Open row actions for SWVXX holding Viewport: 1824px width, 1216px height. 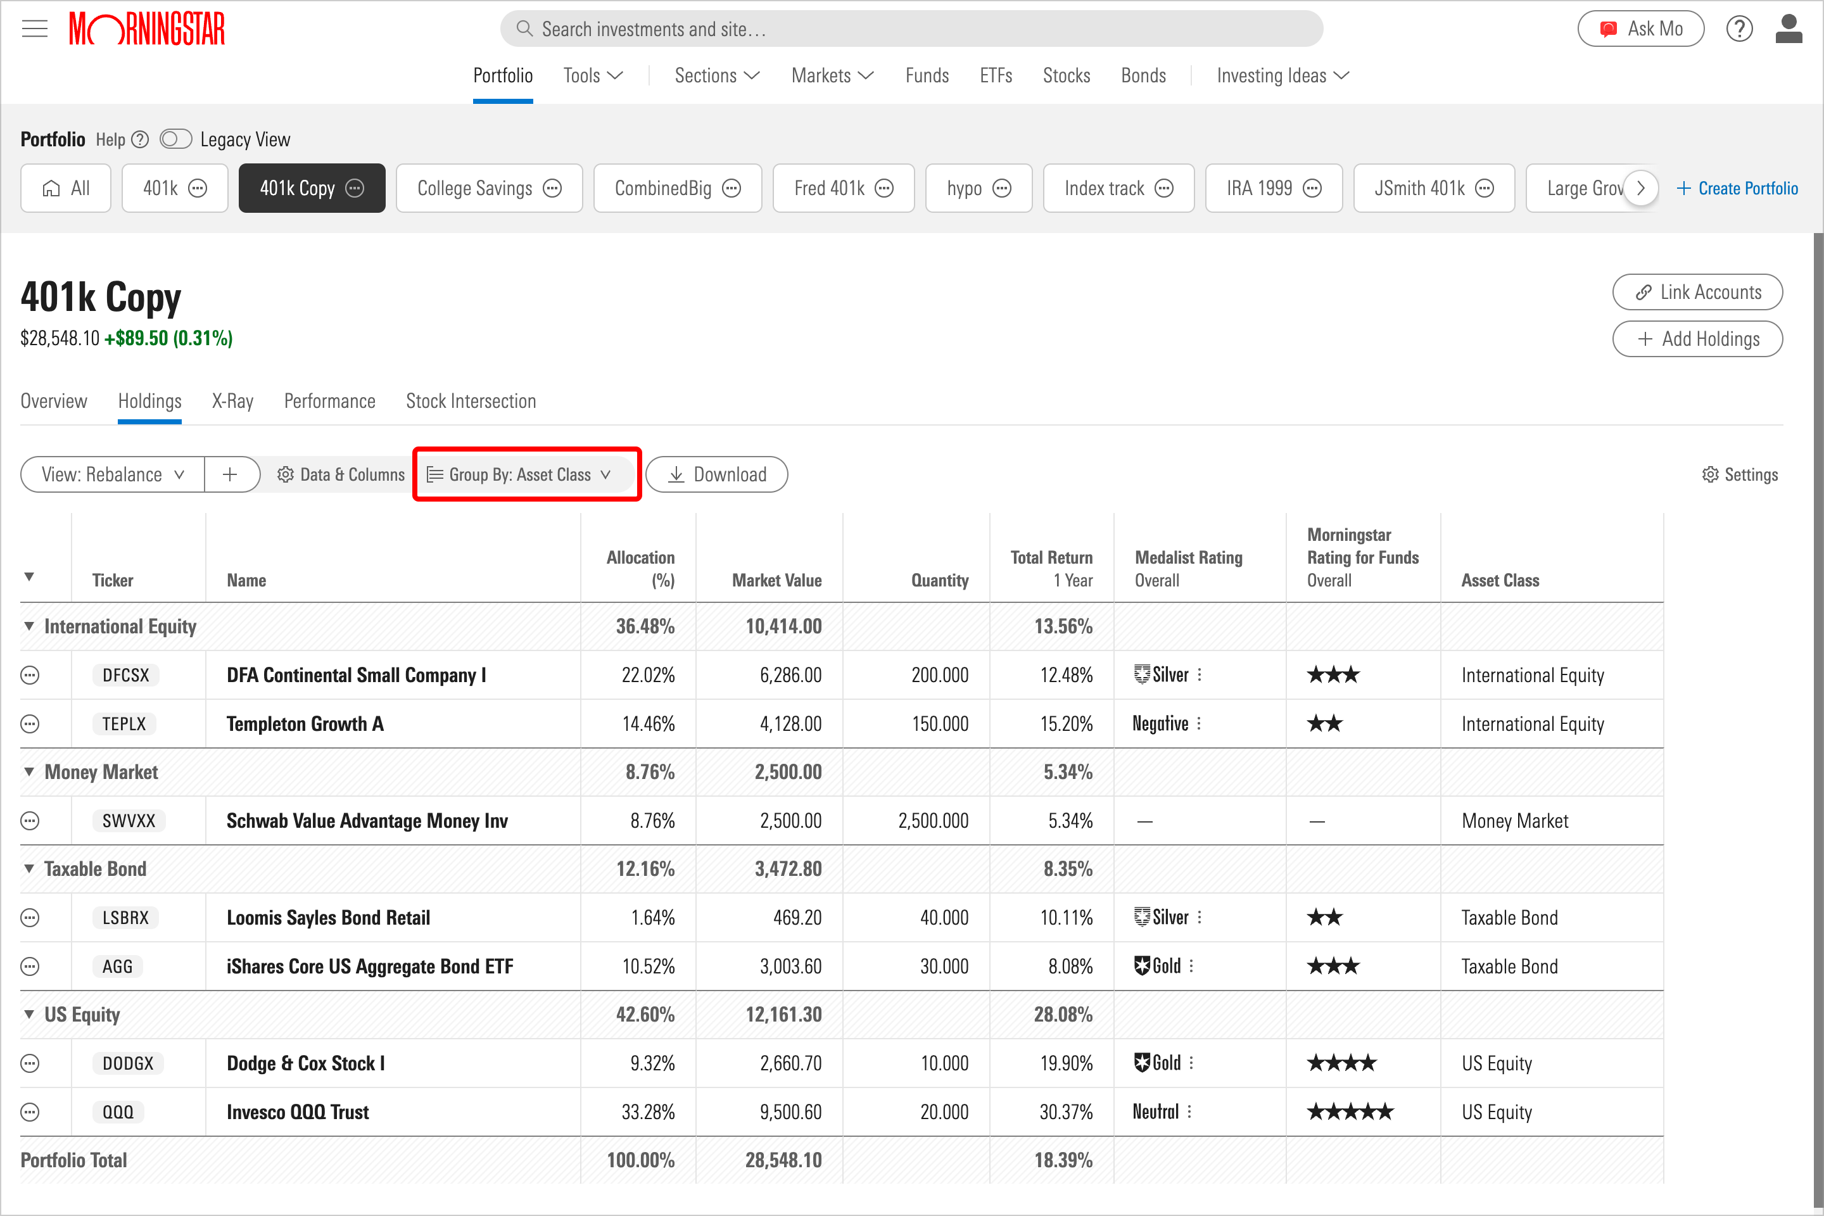30,821
